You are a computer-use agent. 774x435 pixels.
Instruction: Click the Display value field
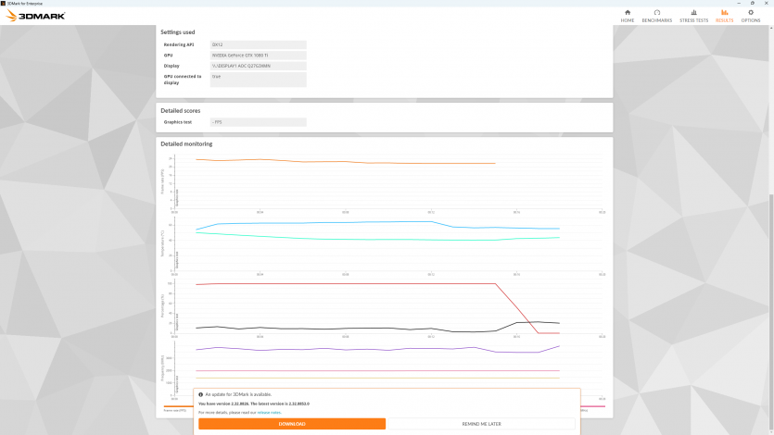pos(258,67)
